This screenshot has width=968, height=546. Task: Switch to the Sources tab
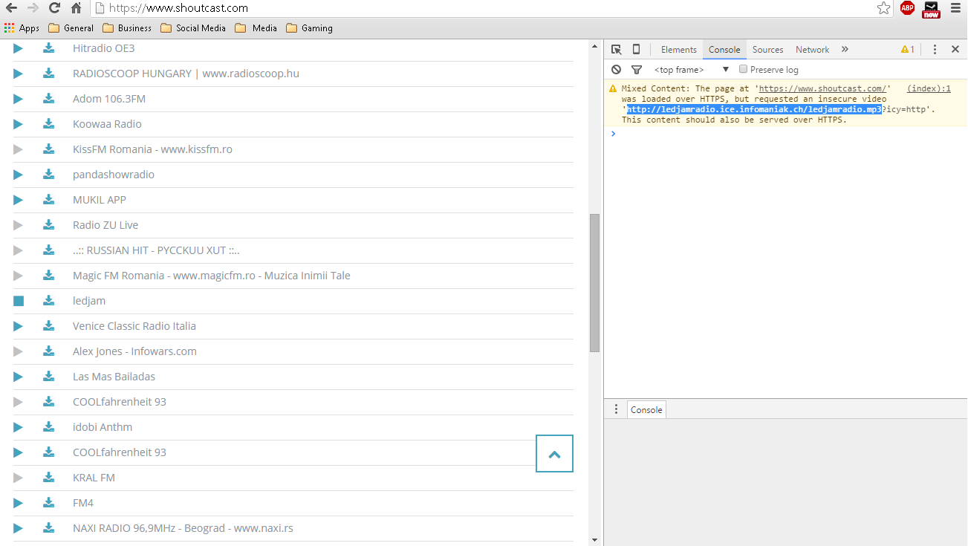pos(767,50)
